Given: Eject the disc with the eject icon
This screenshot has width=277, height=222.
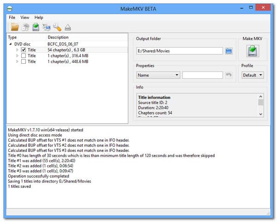Looking at the screenshot, I should (x=68, y=27).
